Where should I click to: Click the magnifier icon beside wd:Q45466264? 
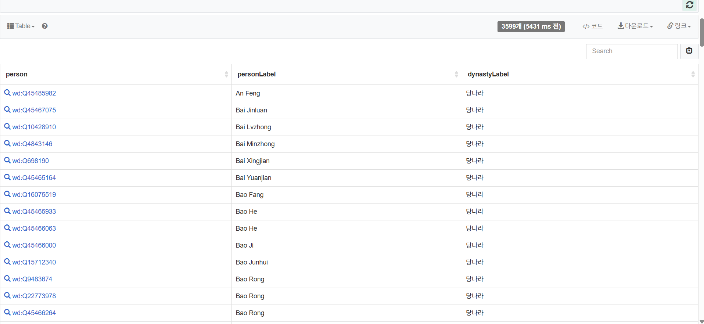coord(7,313)
